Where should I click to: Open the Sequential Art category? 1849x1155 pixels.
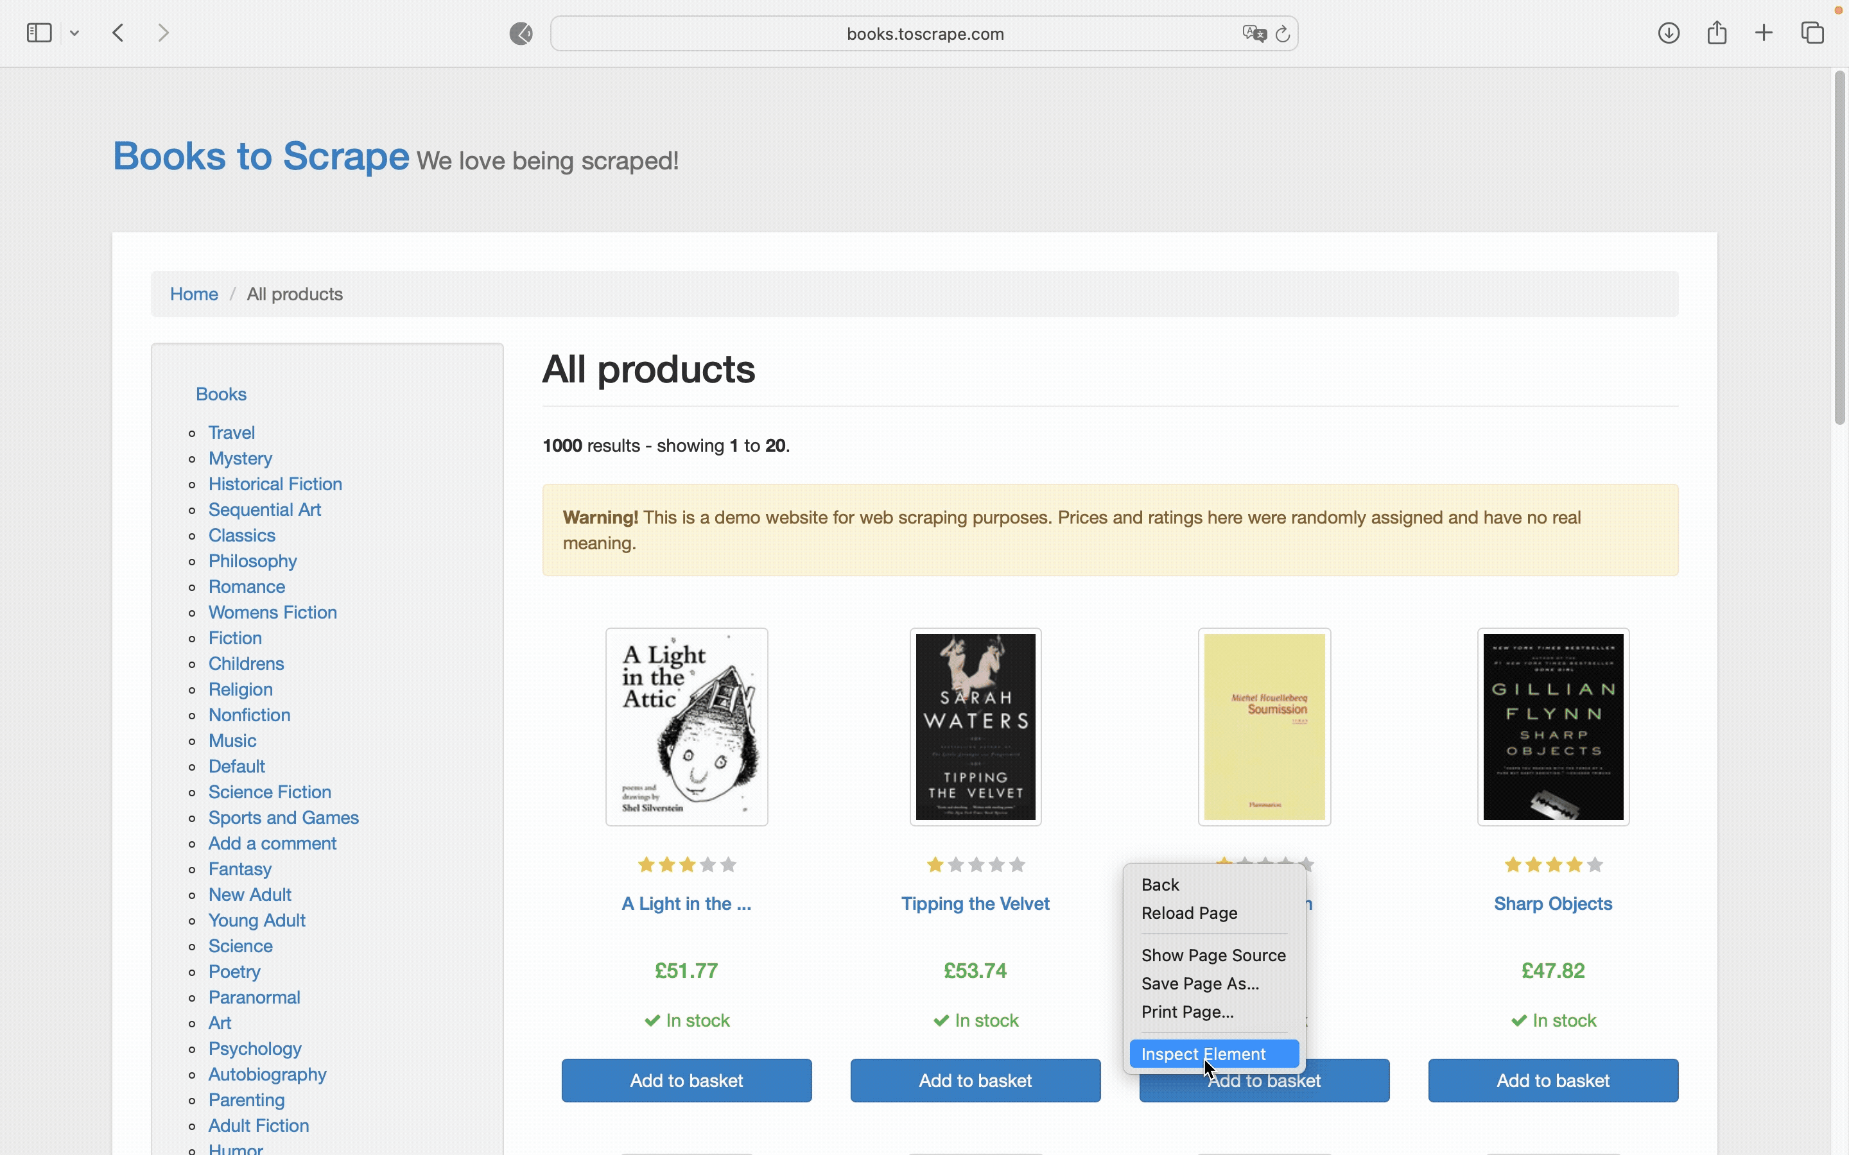click(x=265, y=509)
